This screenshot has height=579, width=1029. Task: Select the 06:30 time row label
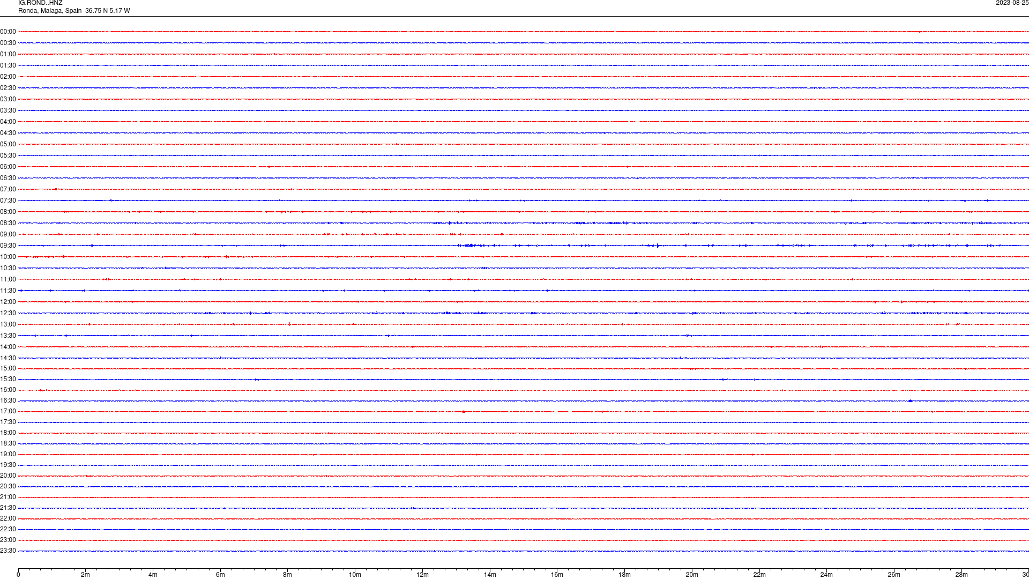point(8,178)
